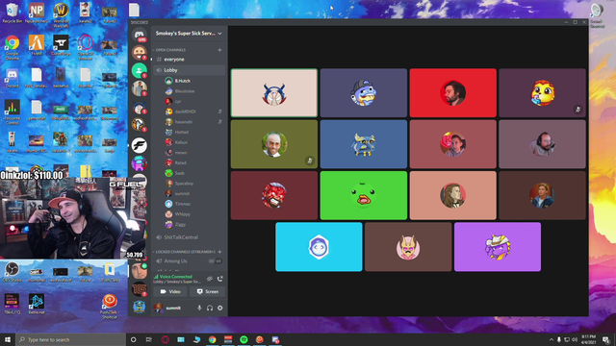Open Discord from the taskbar
Viewport: 616px width, 346px height.
[275, 339]
